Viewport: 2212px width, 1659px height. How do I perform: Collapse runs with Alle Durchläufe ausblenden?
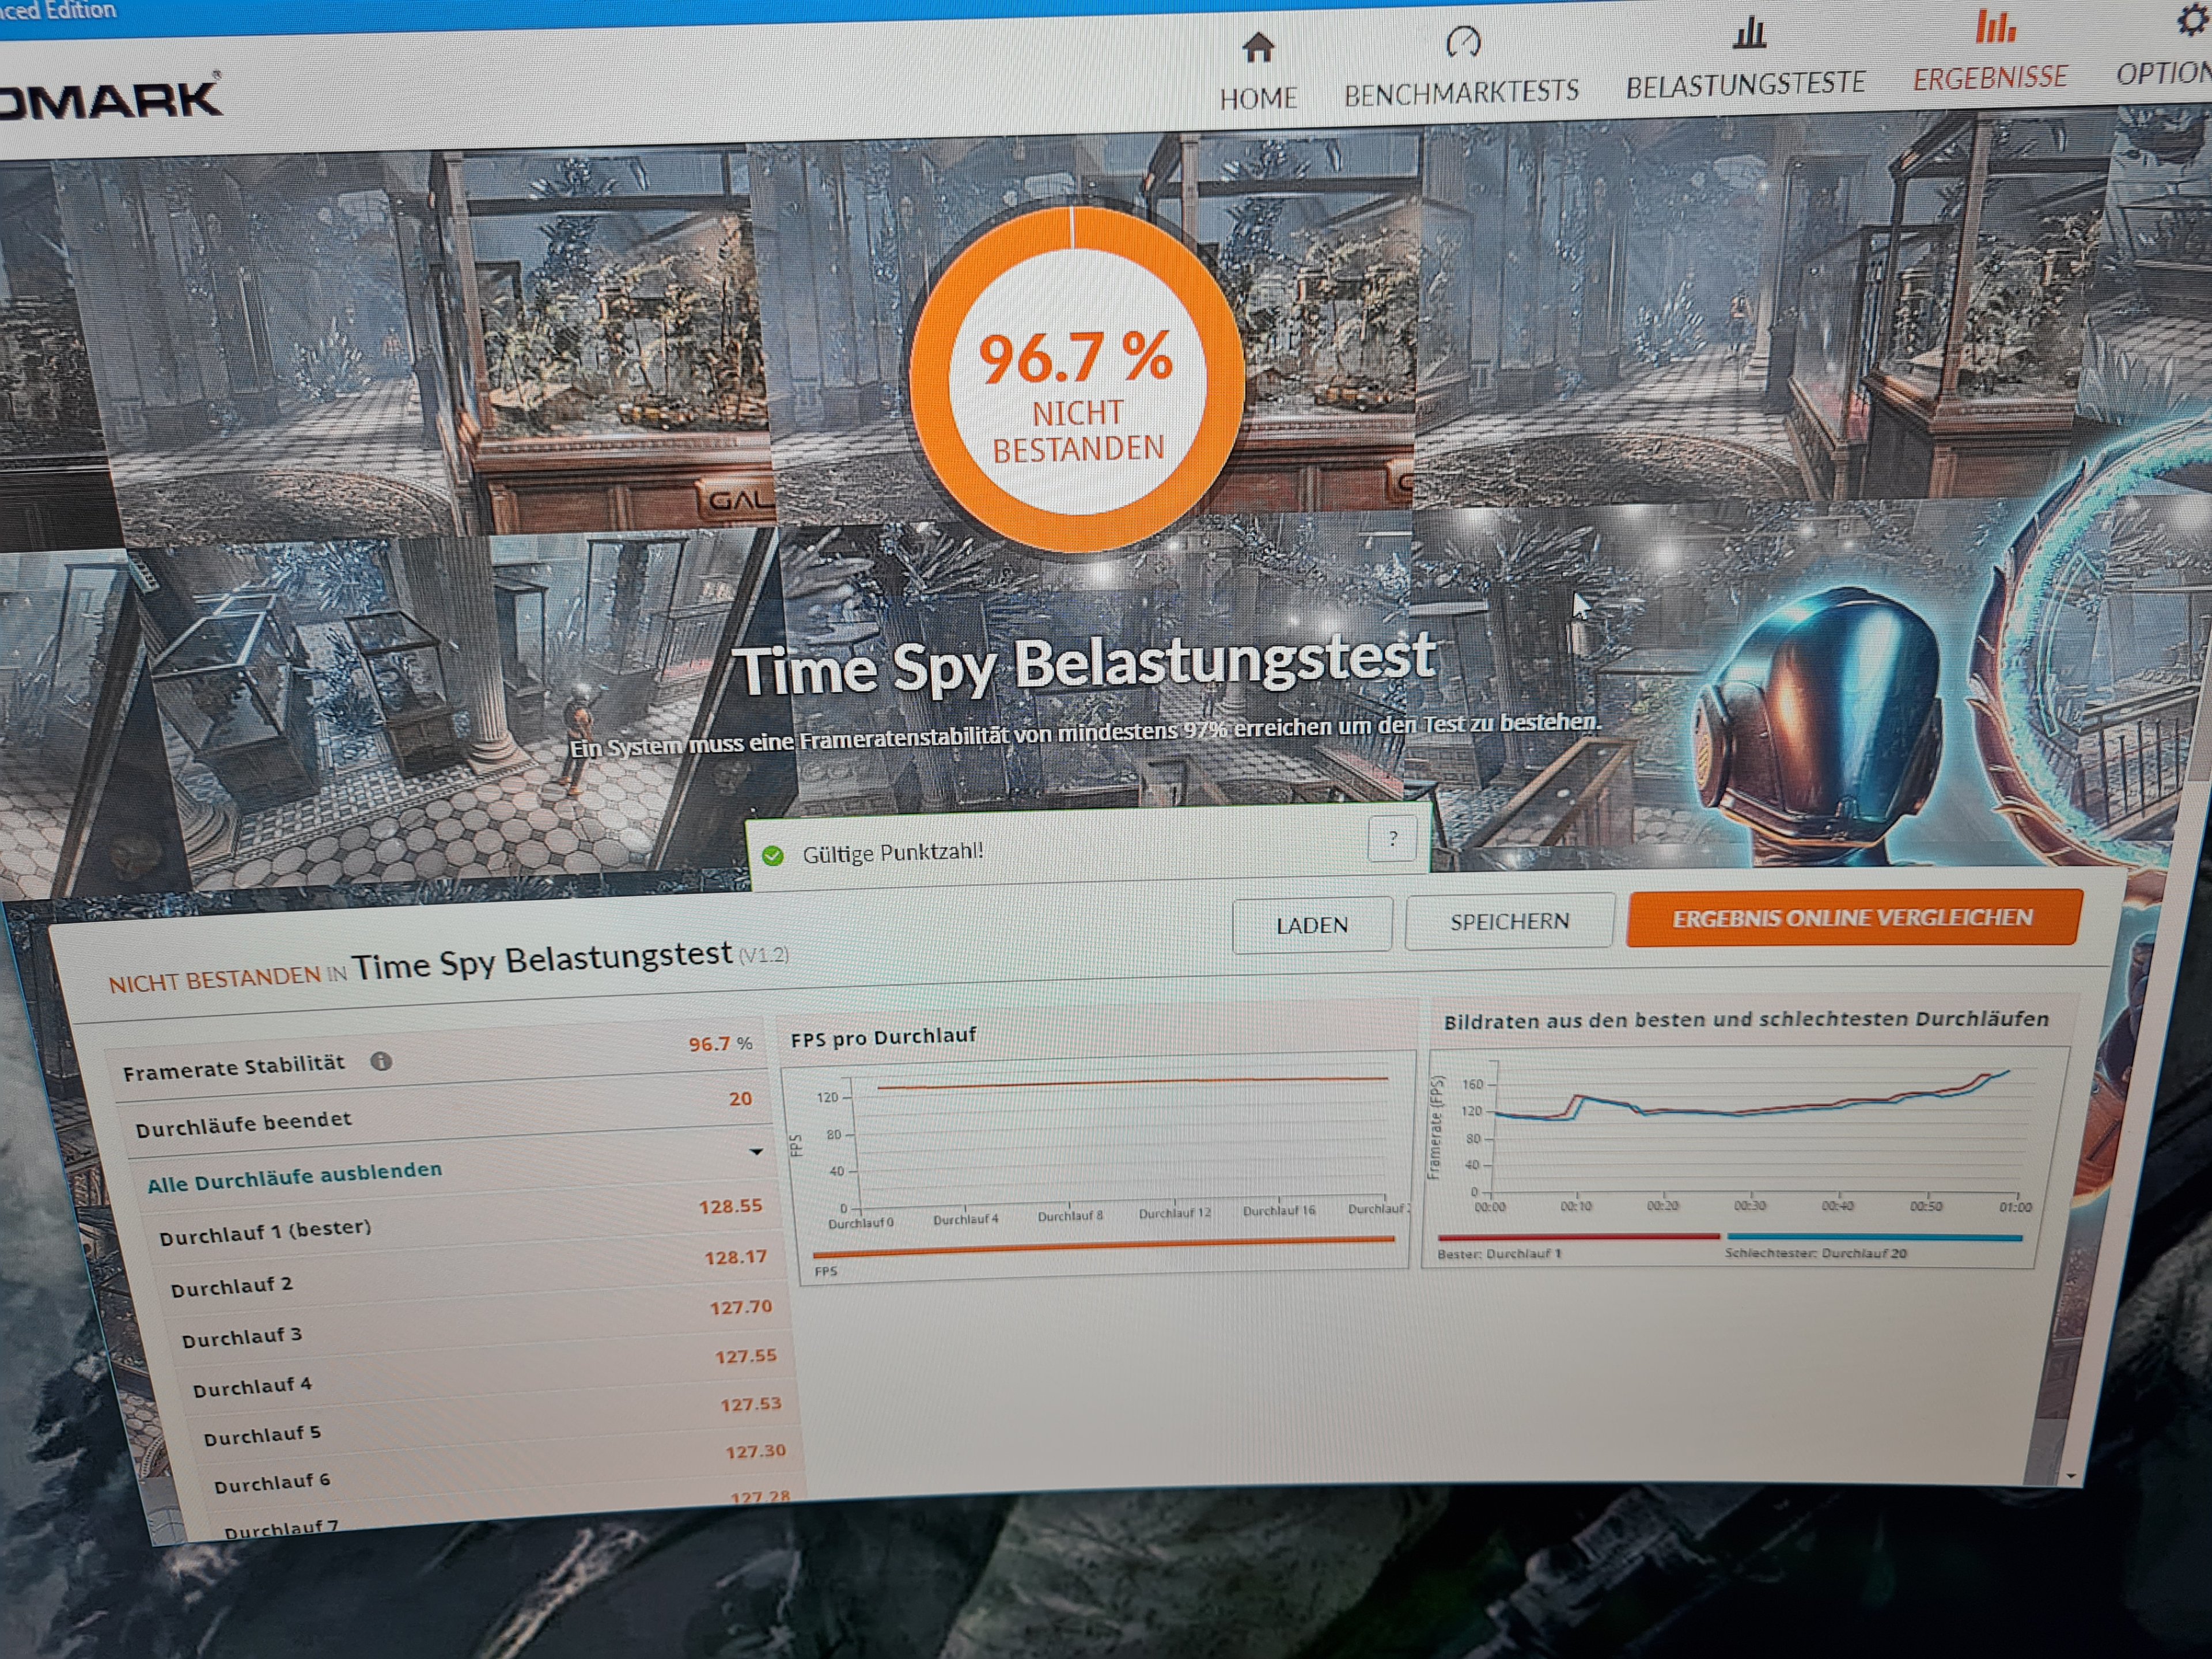click(x=294, y=1176)
